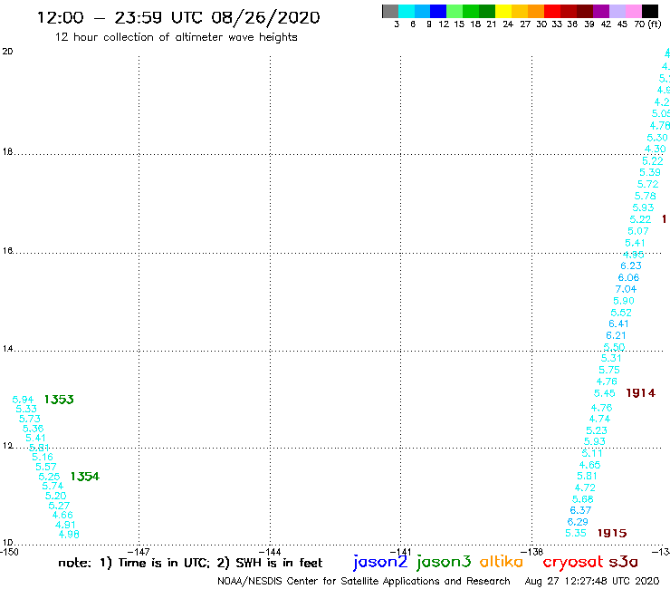Click the 5.05 wave height reading
The height and width of the screenshot is (589, 670).
661,114
